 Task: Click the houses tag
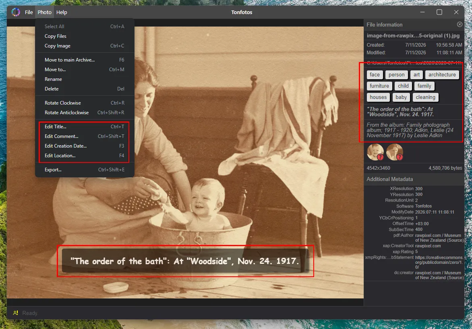[x=378, y=97]
